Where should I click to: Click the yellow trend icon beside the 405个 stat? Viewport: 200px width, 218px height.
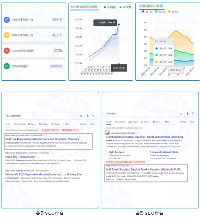coord(7,35)
